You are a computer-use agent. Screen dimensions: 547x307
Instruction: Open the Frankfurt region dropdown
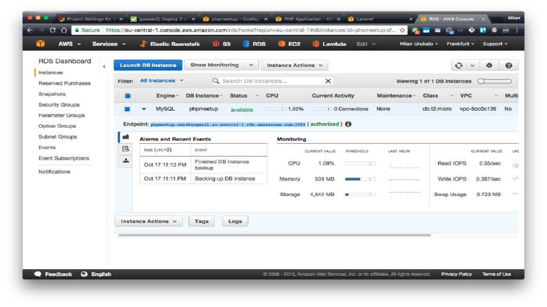460,44
